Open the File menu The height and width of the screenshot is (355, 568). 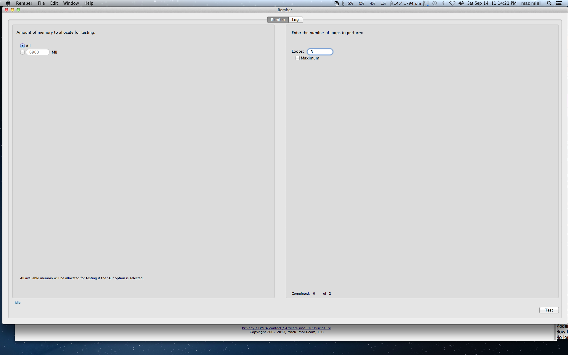(x=41, y=3)
